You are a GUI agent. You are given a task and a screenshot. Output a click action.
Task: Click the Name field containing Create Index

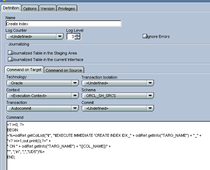coord(64,24)
